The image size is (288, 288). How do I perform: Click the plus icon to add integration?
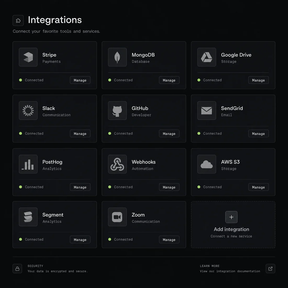pos(231,217)
